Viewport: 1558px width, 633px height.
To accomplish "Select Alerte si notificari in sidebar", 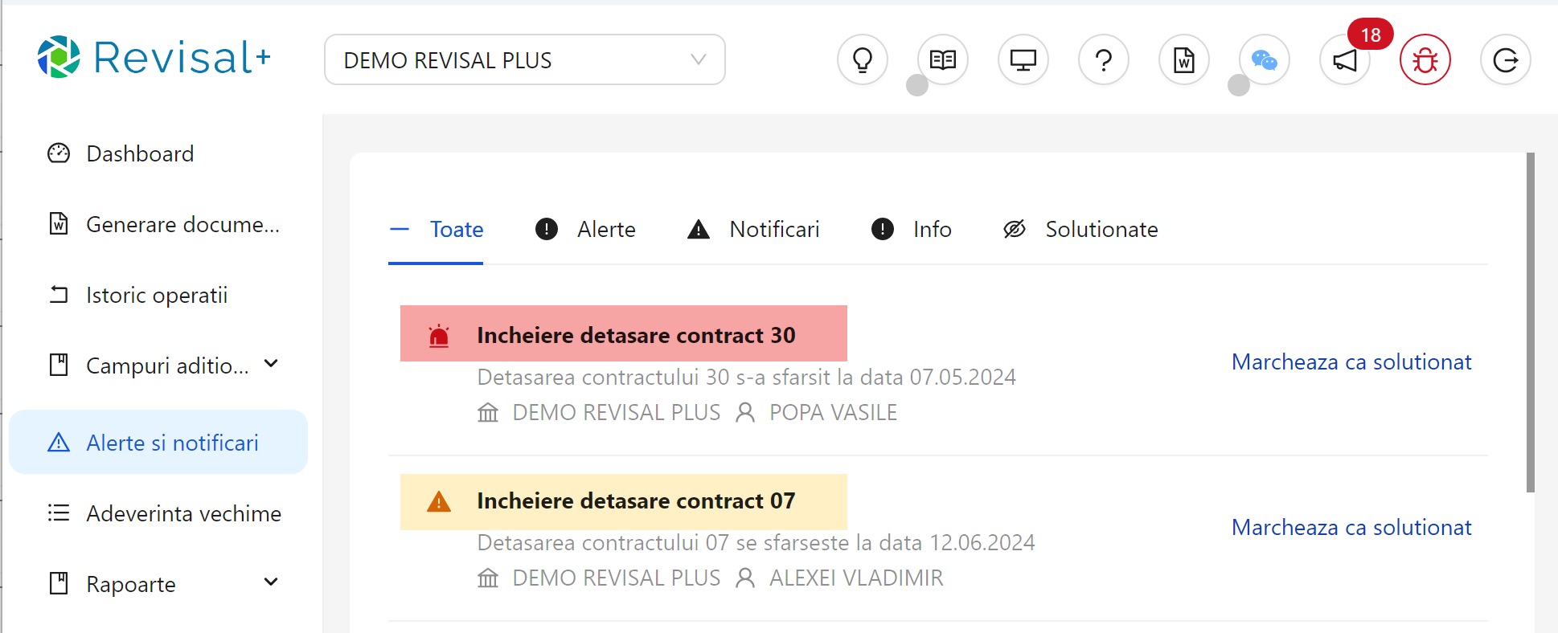I will click(x=158, y=443).
